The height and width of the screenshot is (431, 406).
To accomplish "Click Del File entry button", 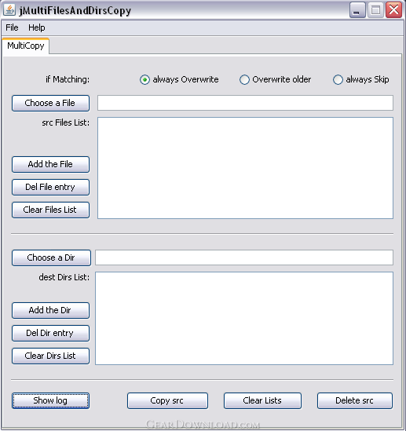I will pos(50,187).
